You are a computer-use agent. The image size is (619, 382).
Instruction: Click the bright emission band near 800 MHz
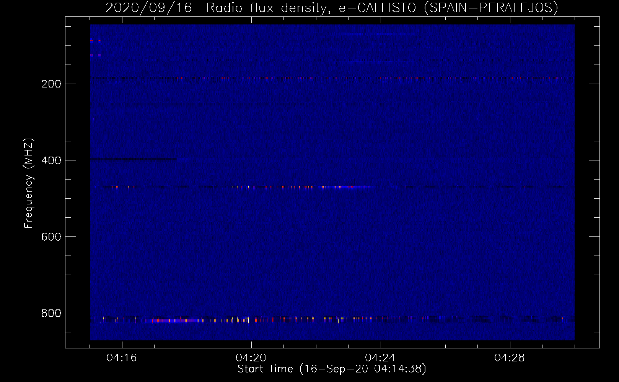(332, 319)
